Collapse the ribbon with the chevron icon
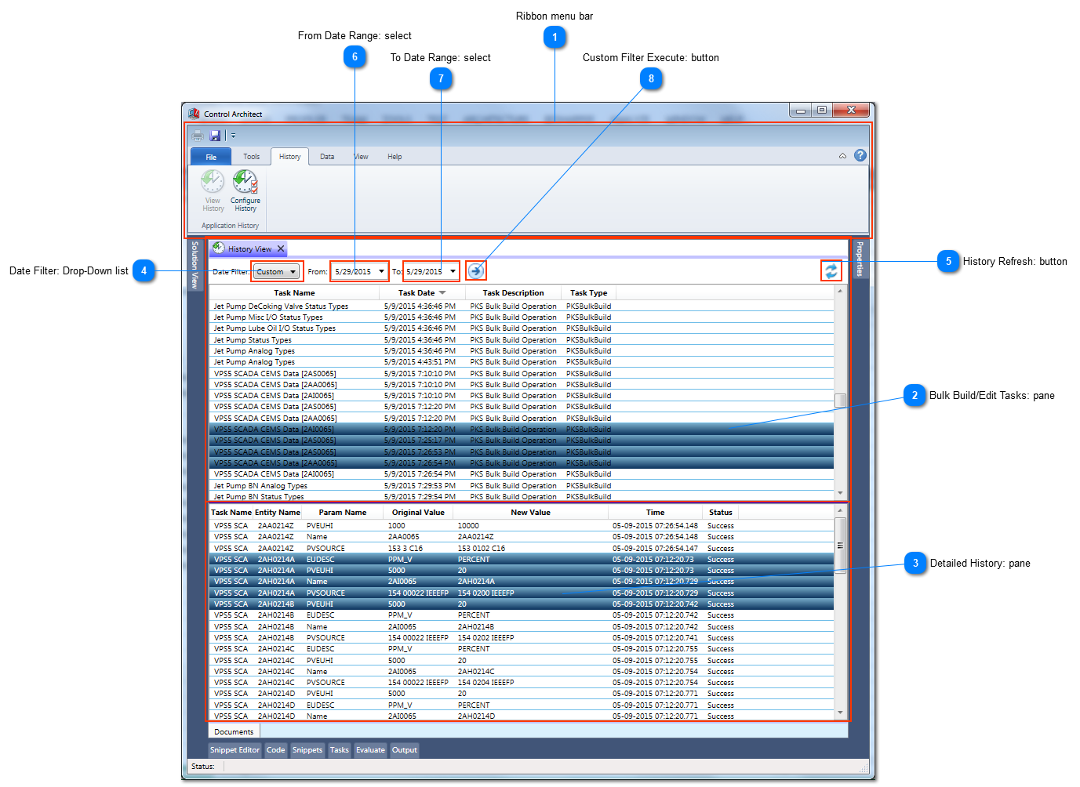The width and height of the screenshot is (1080, 787). coord(843,156)
